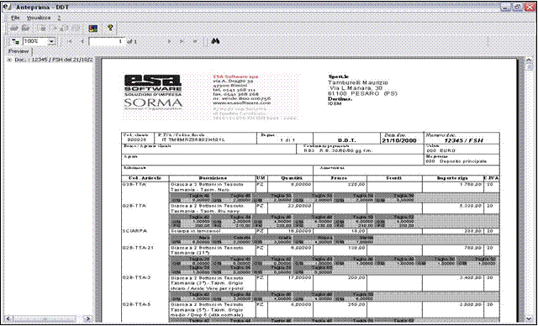This screenshot has height=326, width=538.
Task: Click the www.esasoftware.com text
Action: (242, 103)
